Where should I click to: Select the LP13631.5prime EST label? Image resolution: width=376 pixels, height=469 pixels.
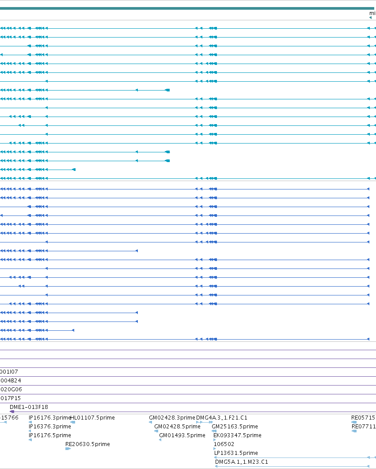pos(236,453)
